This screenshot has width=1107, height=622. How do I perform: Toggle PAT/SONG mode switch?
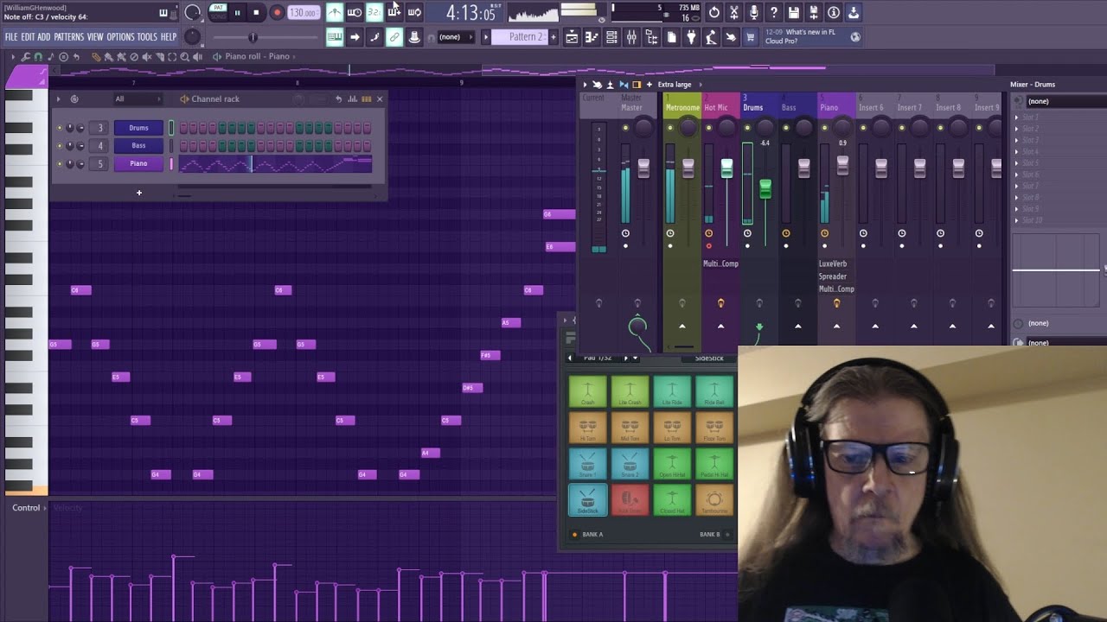click(x=219, y=12)
